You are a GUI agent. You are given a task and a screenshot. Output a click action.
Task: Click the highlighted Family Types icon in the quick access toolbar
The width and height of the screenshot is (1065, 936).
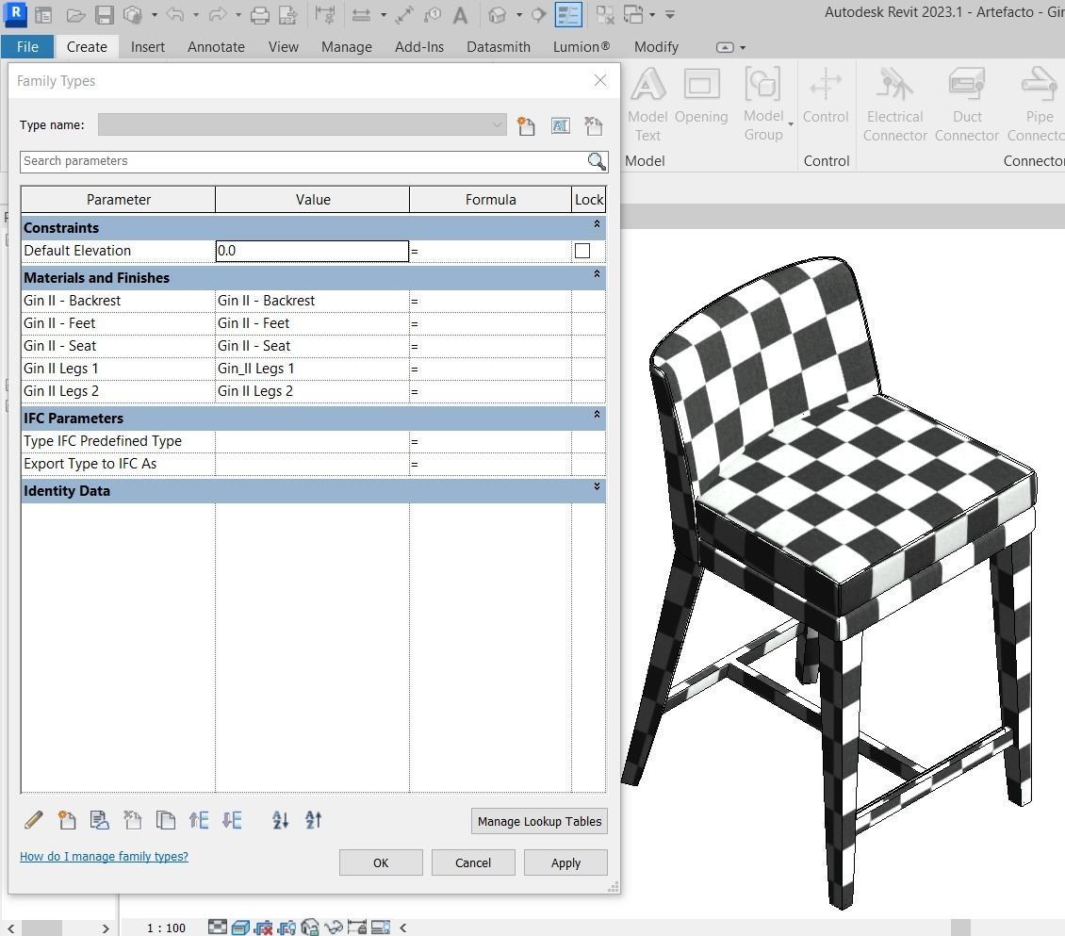coord(567,14)
